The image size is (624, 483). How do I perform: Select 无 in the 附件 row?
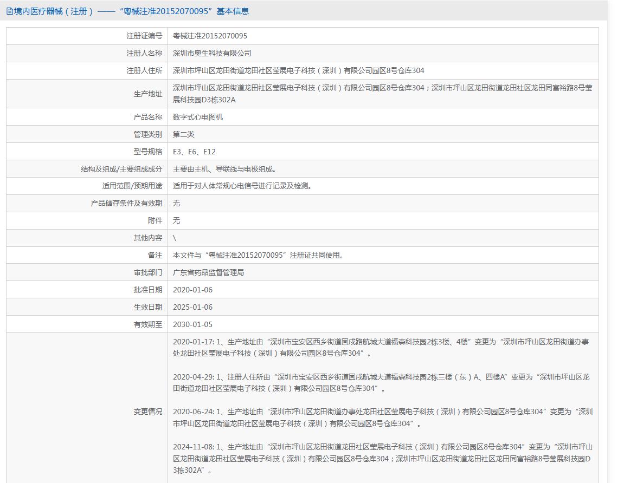pos(176,220)
